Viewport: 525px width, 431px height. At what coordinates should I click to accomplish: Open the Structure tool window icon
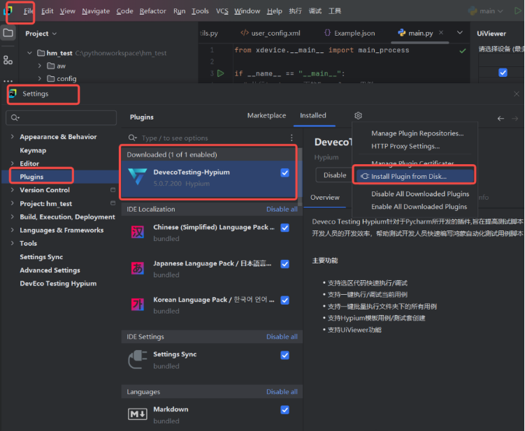pos(8,60)
